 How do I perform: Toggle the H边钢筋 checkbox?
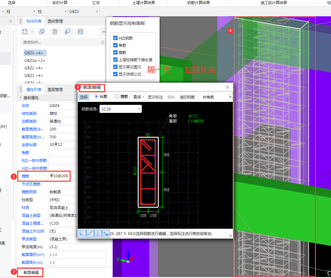tap(115, 38)
